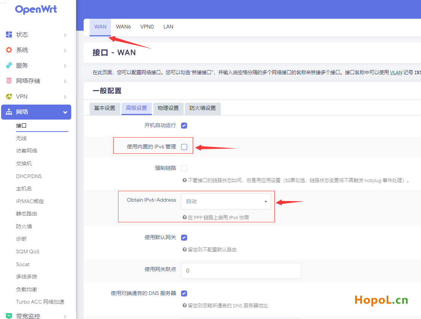Viewport: 421px width, 319px height.
Task: Open SQM QoS in the sidebar
Action: 28,252
